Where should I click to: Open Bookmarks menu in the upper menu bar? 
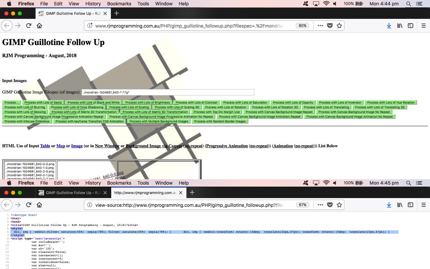click(x=119, y=4)
